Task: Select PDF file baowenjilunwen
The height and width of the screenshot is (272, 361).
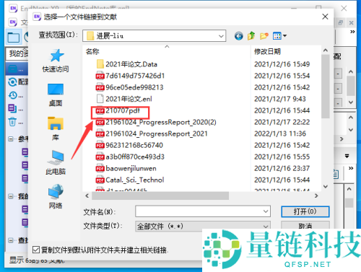Action: click(x=126, y=168)
